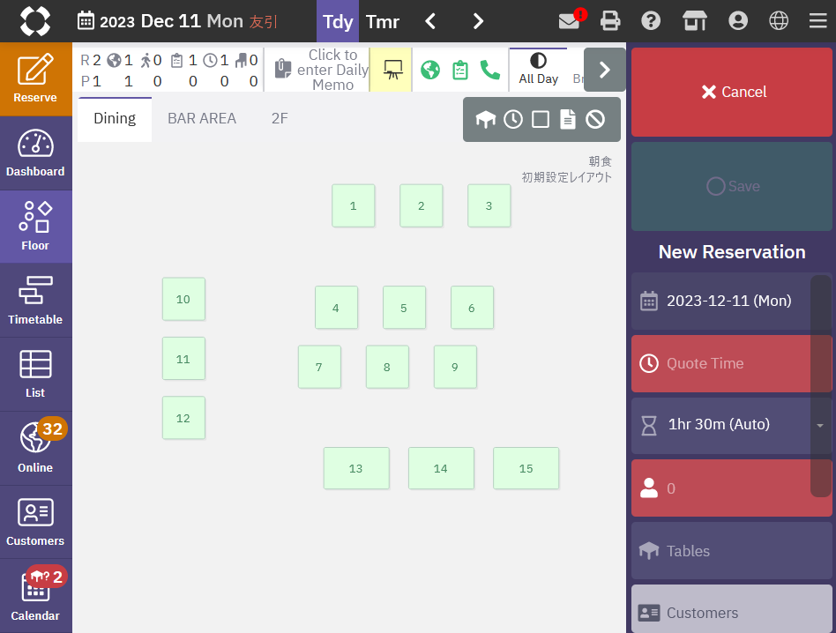The height and width of the screenshot is (633, 836).
Task: Select table 14 on the floor plan
Action: click(x=441, y=468)
